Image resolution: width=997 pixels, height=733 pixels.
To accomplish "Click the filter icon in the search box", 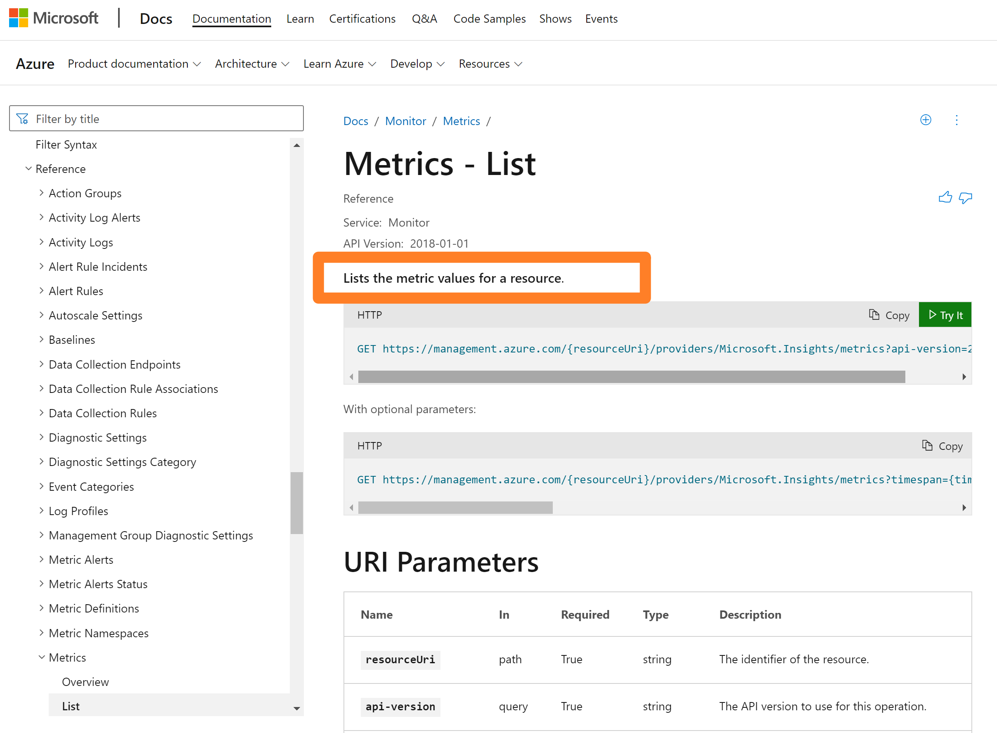I will pos(22,118).
